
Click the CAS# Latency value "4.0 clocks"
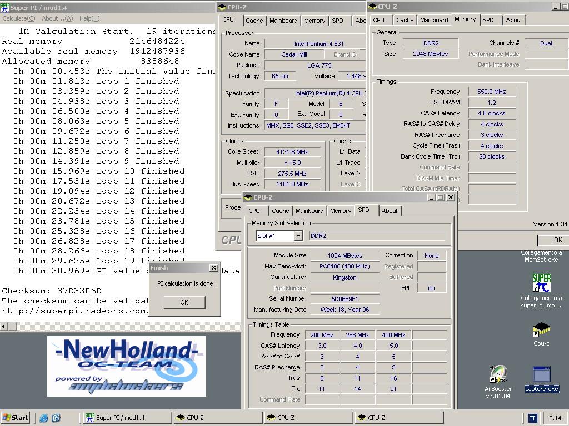point(492,113)
